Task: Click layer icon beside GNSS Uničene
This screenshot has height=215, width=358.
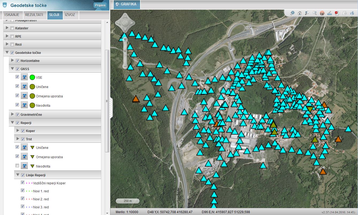Action: [24, 87]
